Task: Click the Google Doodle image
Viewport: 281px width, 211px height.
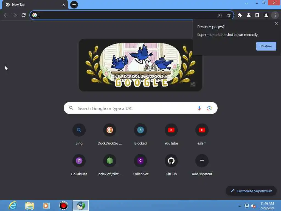Action: click(140, 65)
